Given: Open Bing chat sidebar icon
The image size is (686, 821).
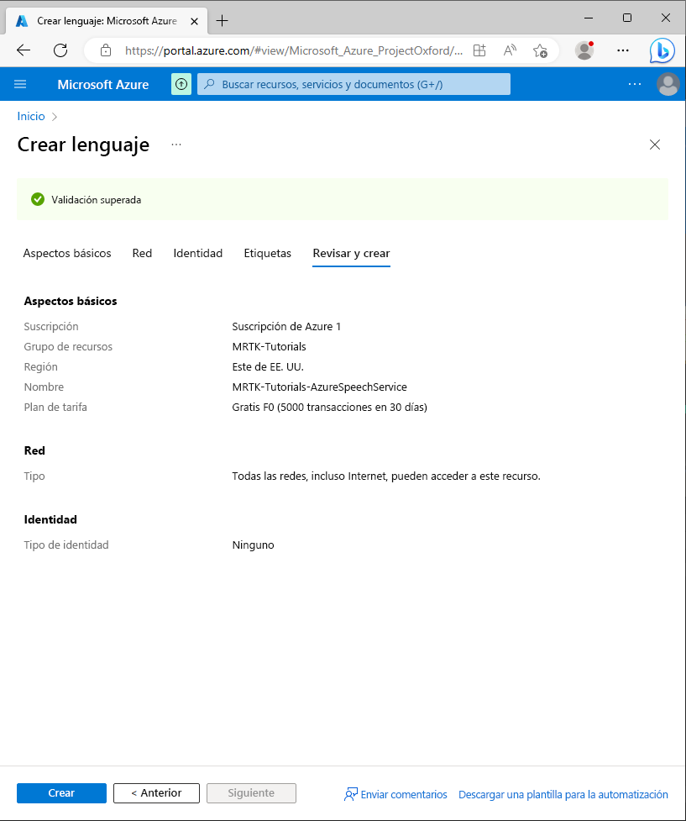Looking at the screenshot, I should coord(662,50).
